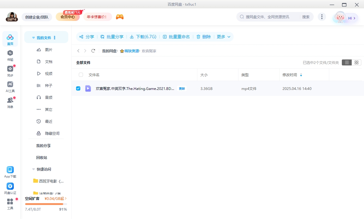
Task: Open 工具 at the bottom sidebar
Action: pos(10,203)
